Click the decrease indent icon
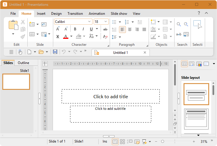Viewport: 217px width, 146px height. [114, 29]
